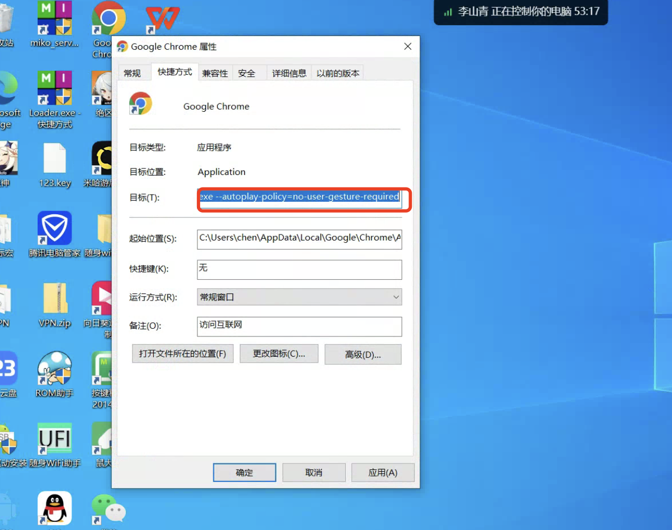Confirm with the 确定 button
The image size is (672, 530).
(x=244, y=473)
